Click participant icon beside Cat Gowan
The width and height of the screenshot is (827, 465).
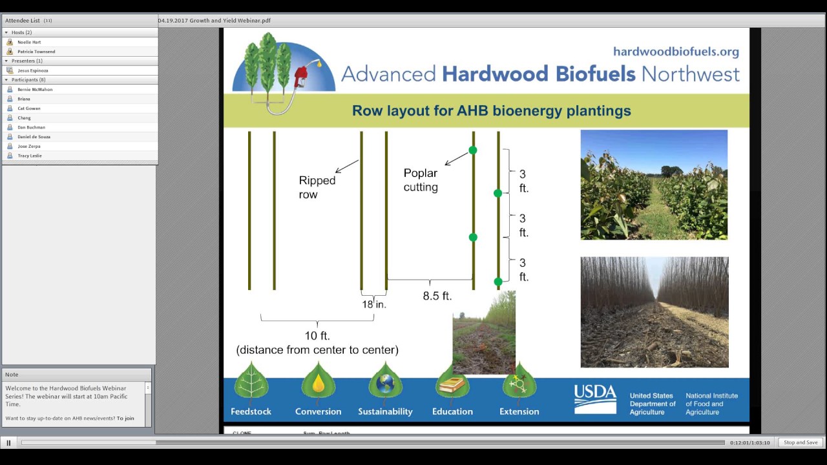click(x=10, y=108)
